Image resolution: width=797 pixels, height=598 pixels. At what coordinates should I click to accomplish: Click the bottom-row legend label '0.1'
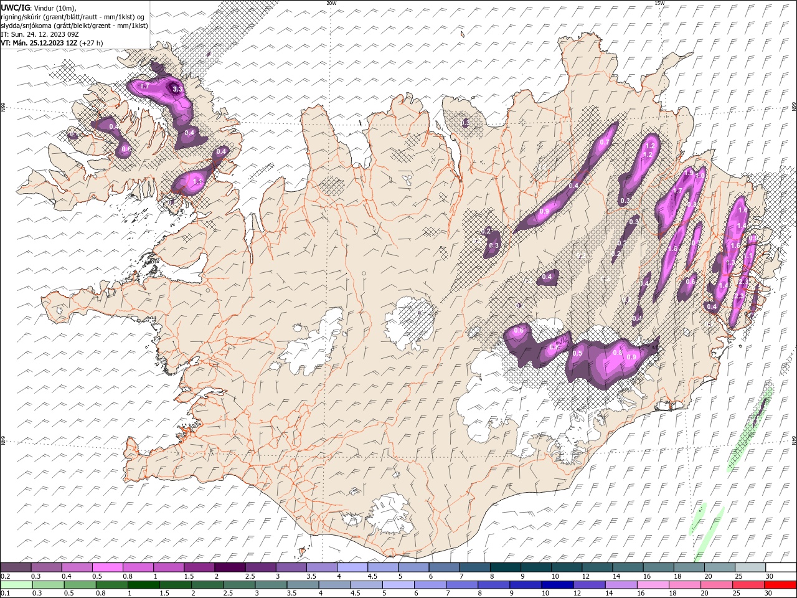[6, 594]
